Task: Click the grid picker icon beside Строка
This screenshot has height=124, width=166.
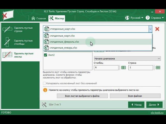Action: [158, 68]
